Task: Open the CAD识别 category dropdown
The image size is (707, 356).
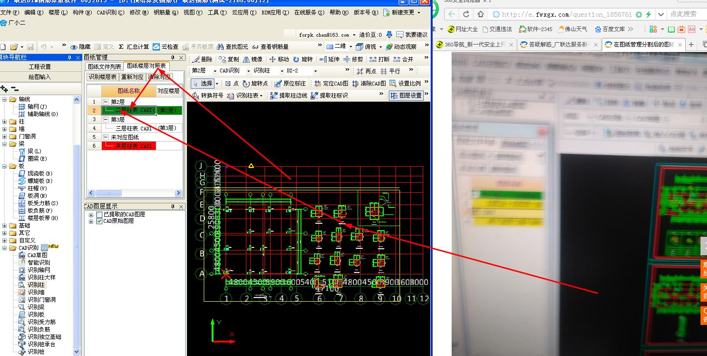Action: [249, 71]
